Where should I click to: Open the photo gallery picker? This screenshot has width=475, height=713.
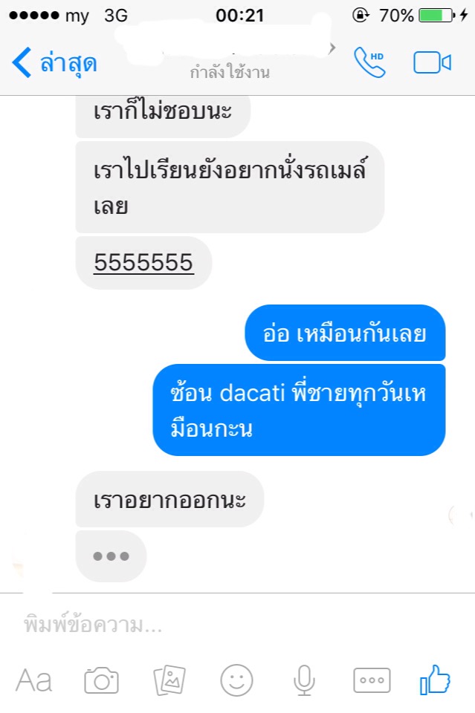169,681
